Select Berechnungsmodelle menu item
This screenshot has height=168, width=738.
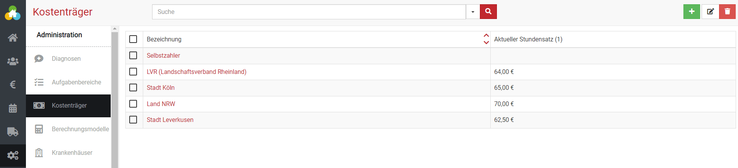coord(80,129)
